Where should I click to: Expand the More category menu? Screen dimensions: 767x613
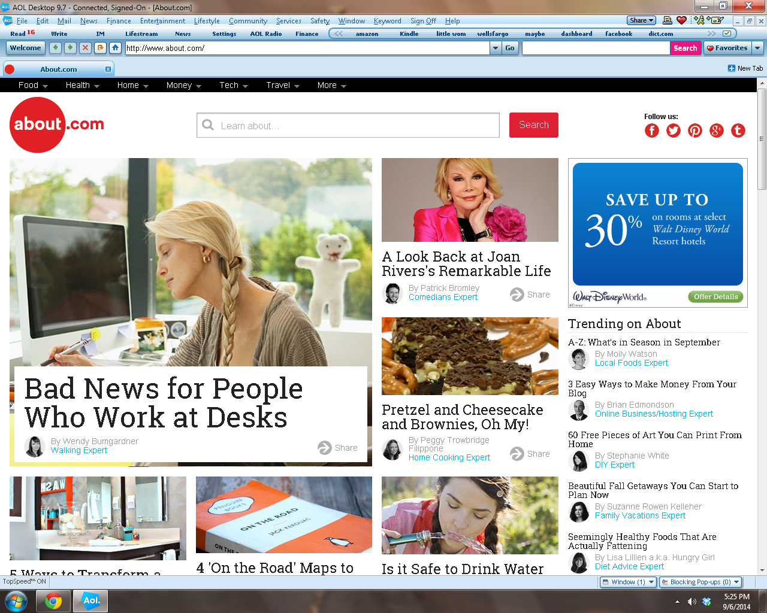(332, 86)
